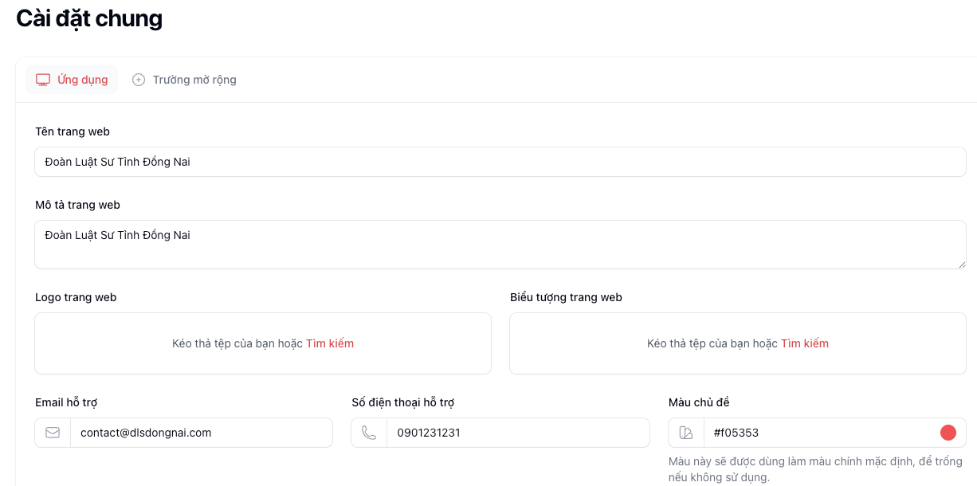Click the palette icon in theme color field
977x486 pixels.
click(x=686, y=433)
